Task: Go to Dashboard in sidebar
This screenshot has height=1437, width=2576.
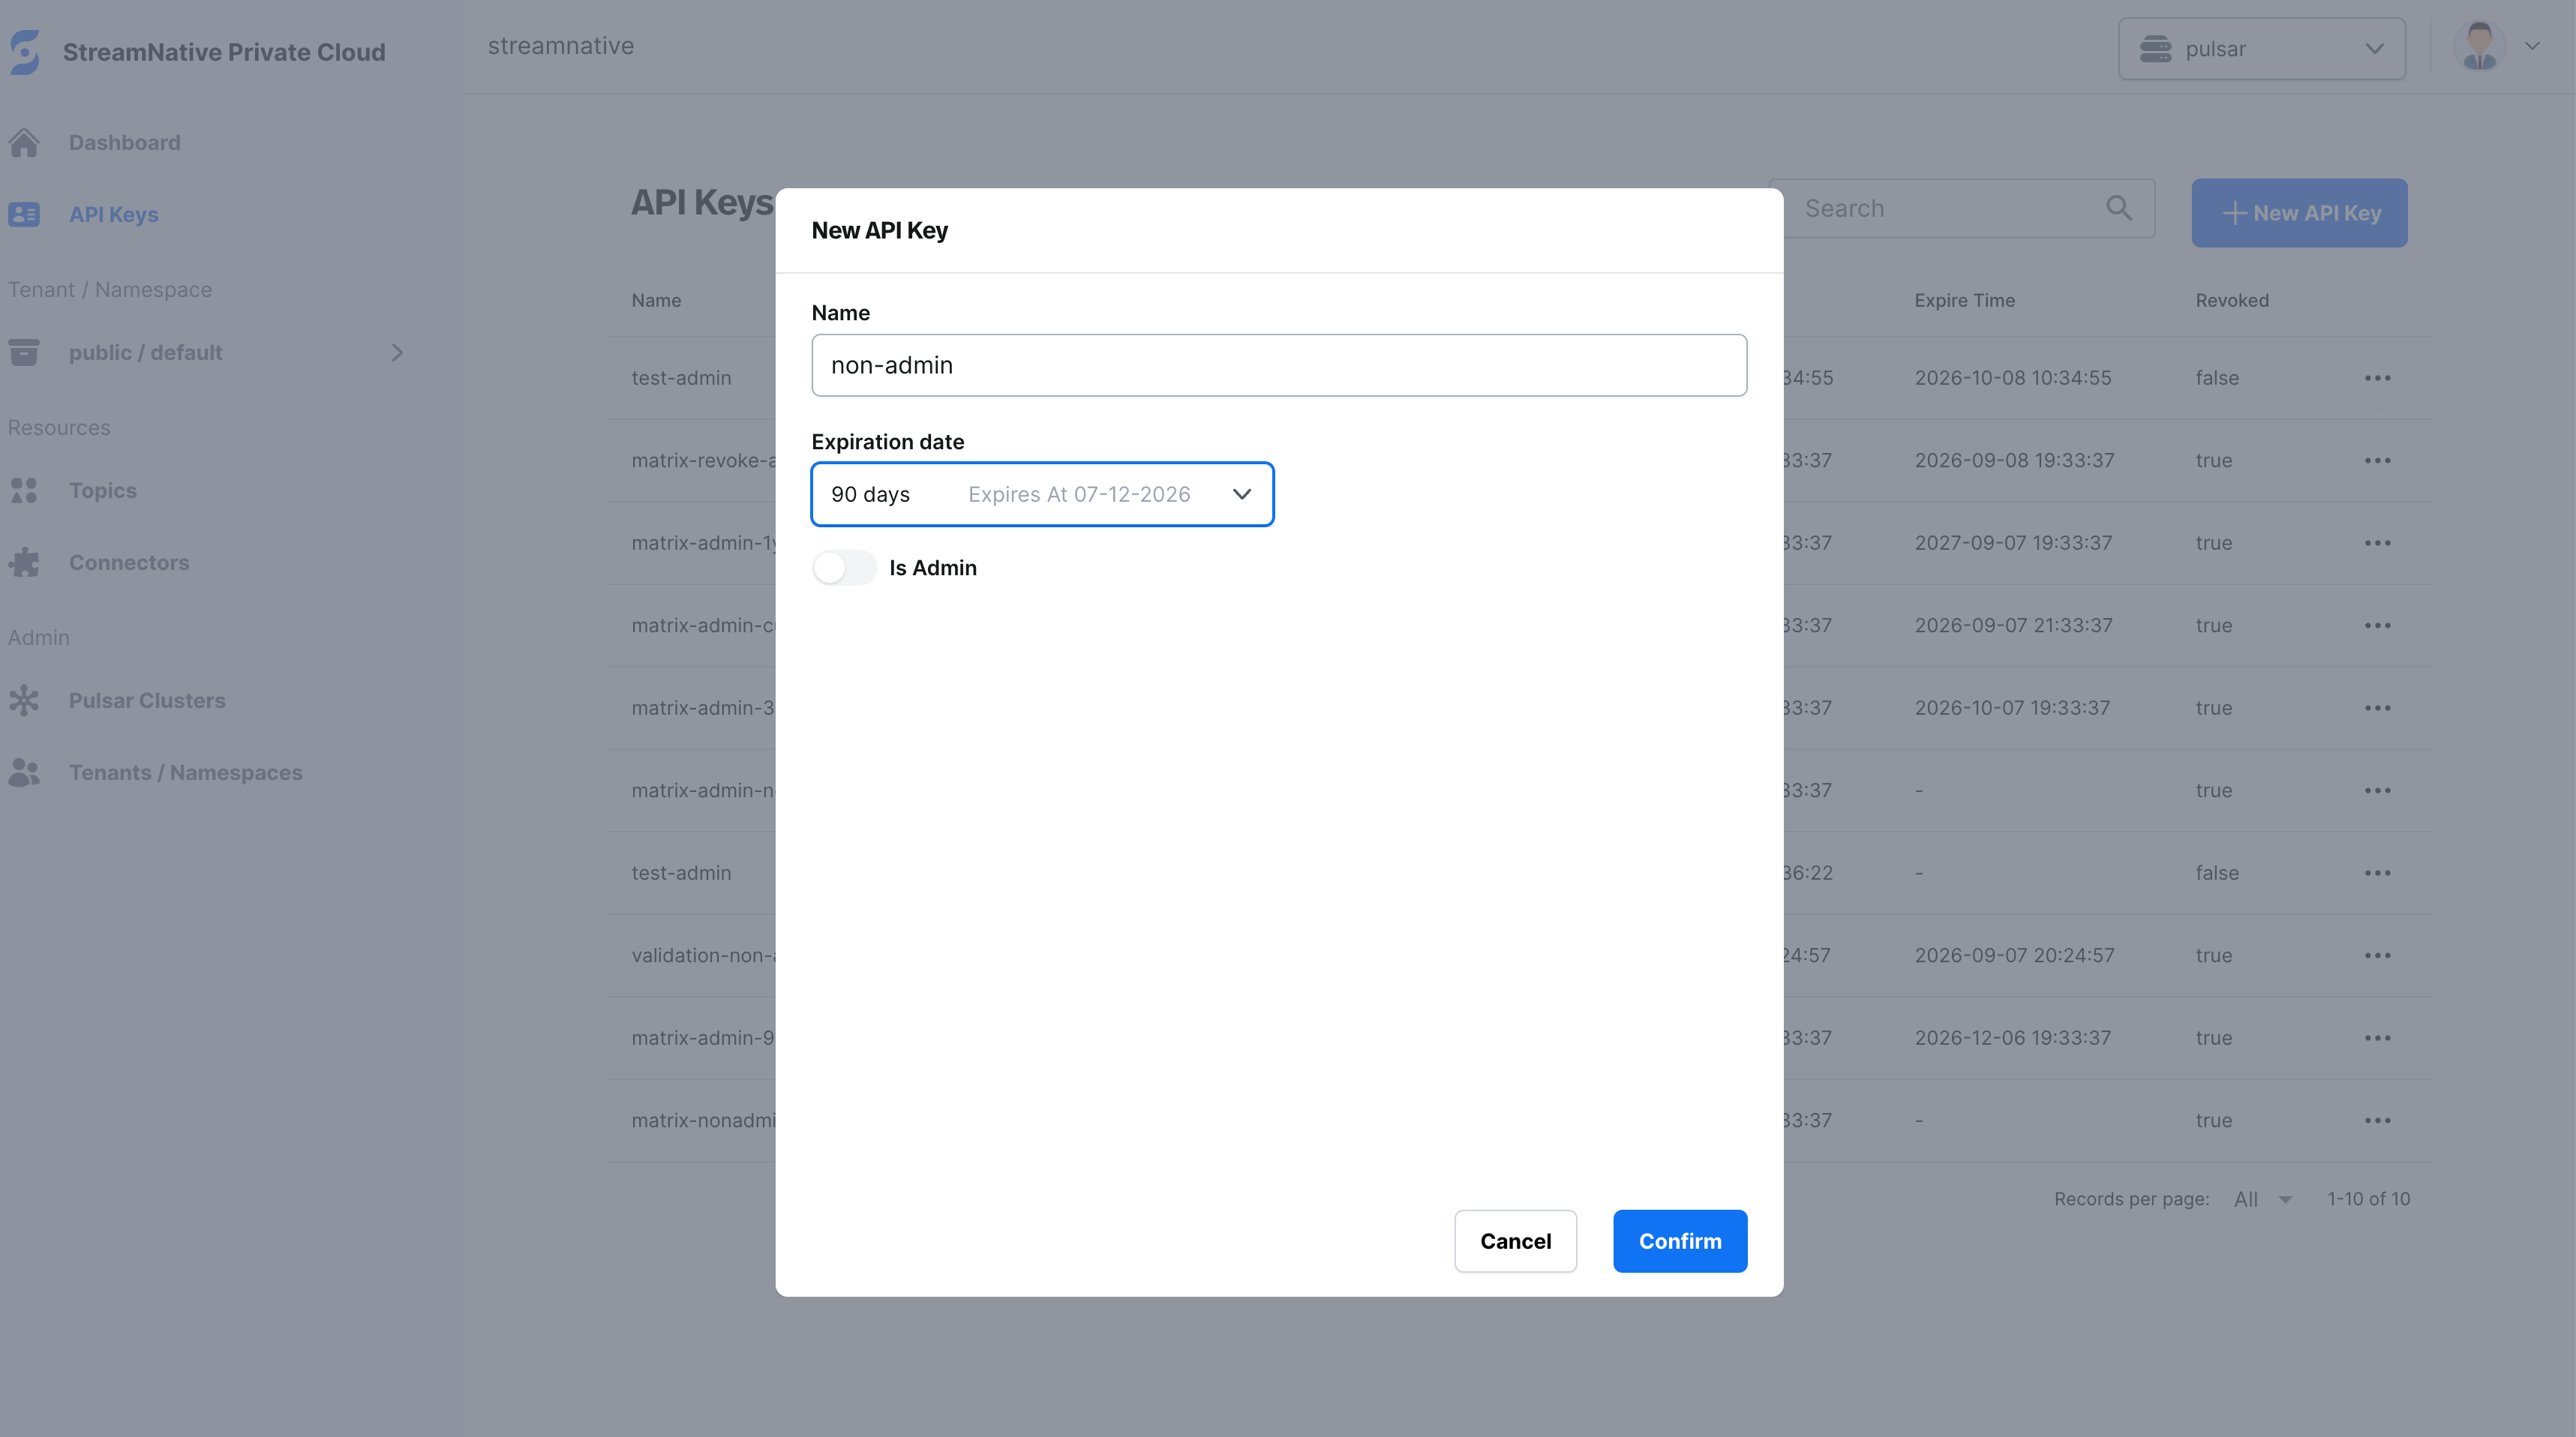Action: (x=124, y=143)
